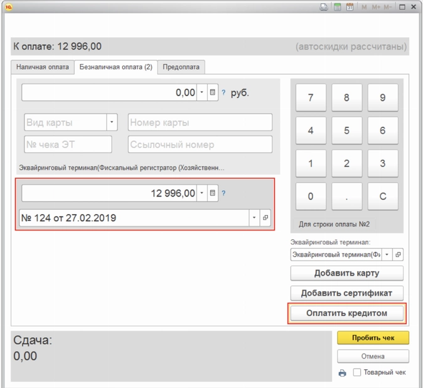Click the Для строки оплаты №2 label
The image size is (423, 388).
click(x=335, y=224)
